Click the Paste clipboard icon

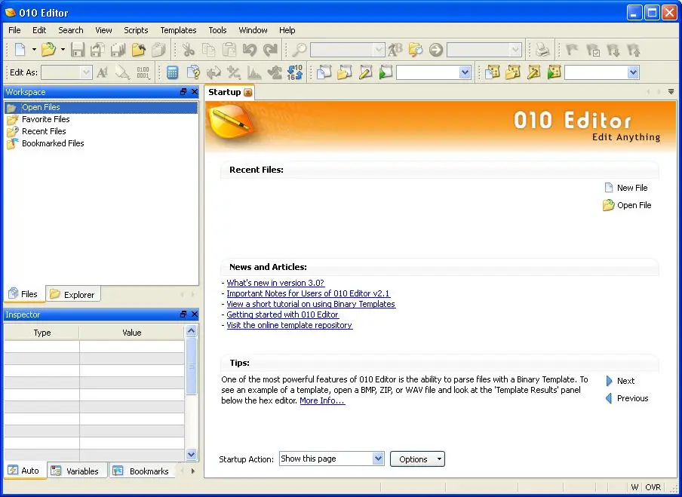click(x=229, y=50)
